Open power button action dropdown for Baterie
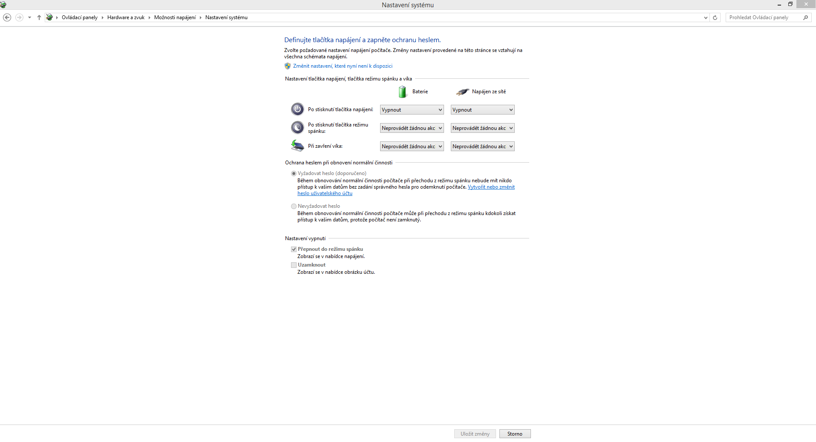This screenshot has height=442, width=816. [412, 110]
